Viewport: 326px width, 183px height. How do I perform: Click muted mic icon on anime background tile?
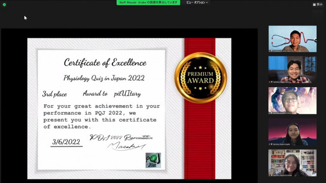(271, 113)
